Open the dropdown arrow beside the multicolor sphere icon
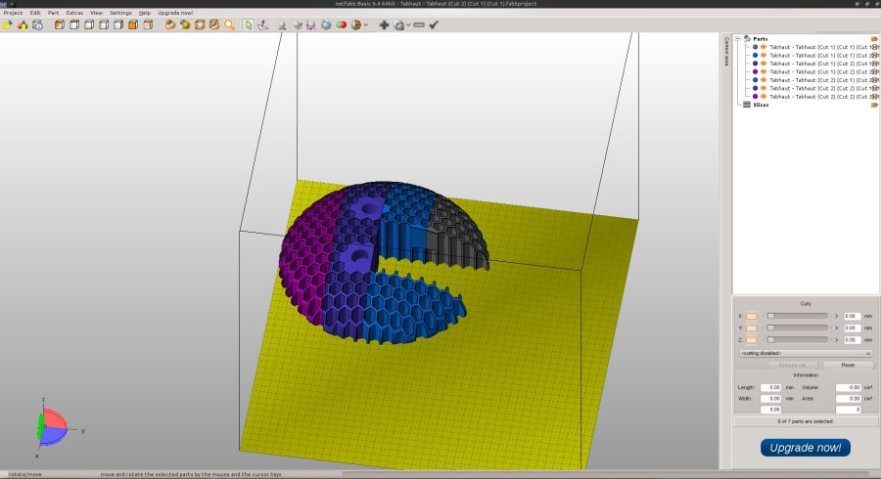The width and height of the screenshot is (881, 479). (366, 25)
